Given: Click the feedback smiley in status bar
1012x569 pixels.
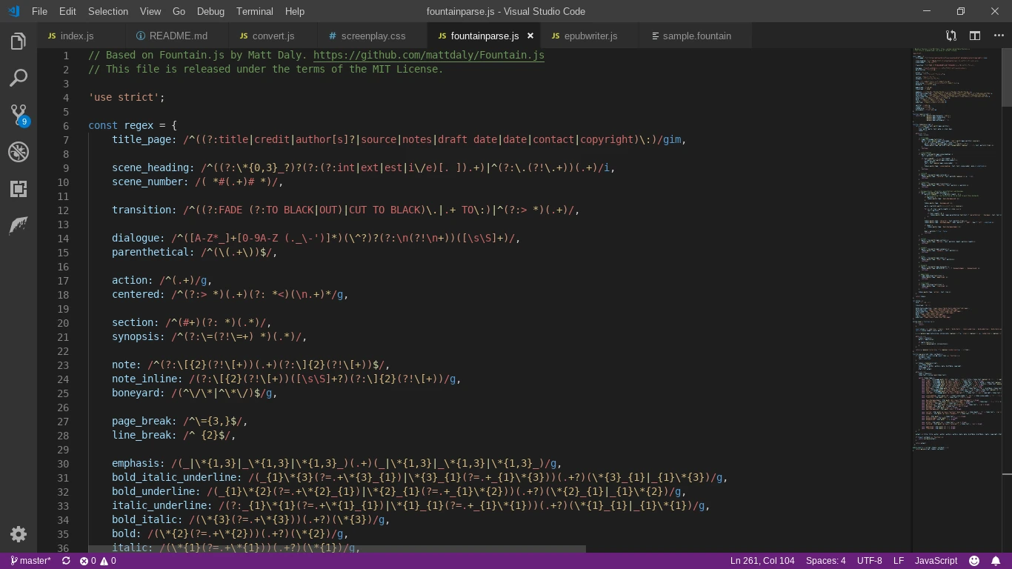Looking at the screenshot, I should (974, 561).
